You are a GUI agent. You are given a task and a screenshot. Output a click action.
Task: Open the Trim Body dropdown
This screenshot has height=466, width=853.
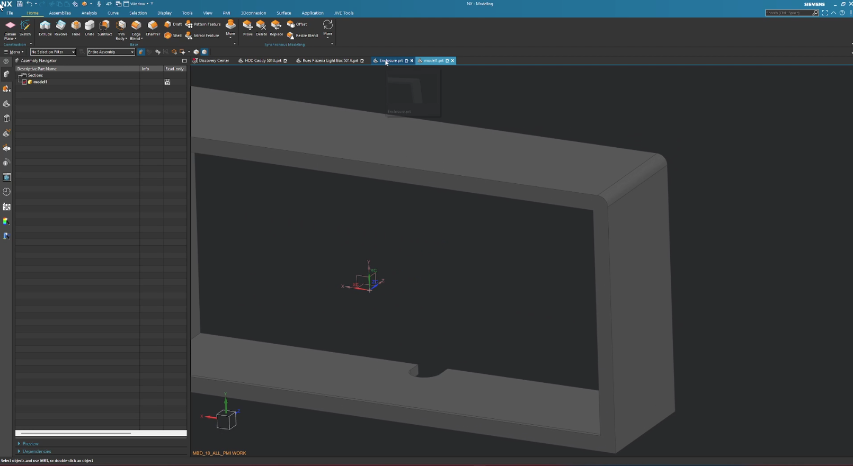tap(121, 37)
